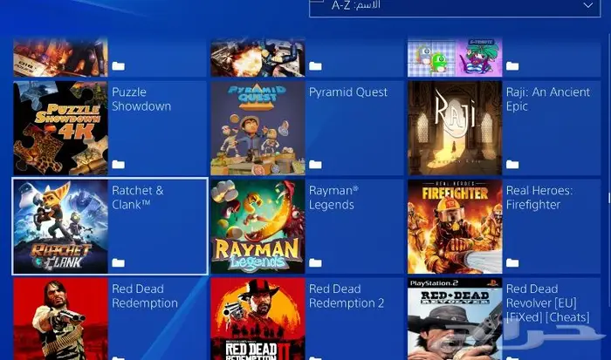Select the Puzzle Showdown 4K cover art

click(60, 128)
